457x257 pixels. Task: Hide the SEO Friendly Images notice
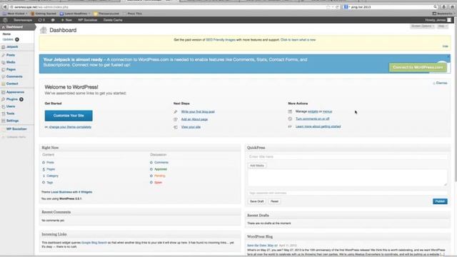pyautogui.click(x=445, y=46)
